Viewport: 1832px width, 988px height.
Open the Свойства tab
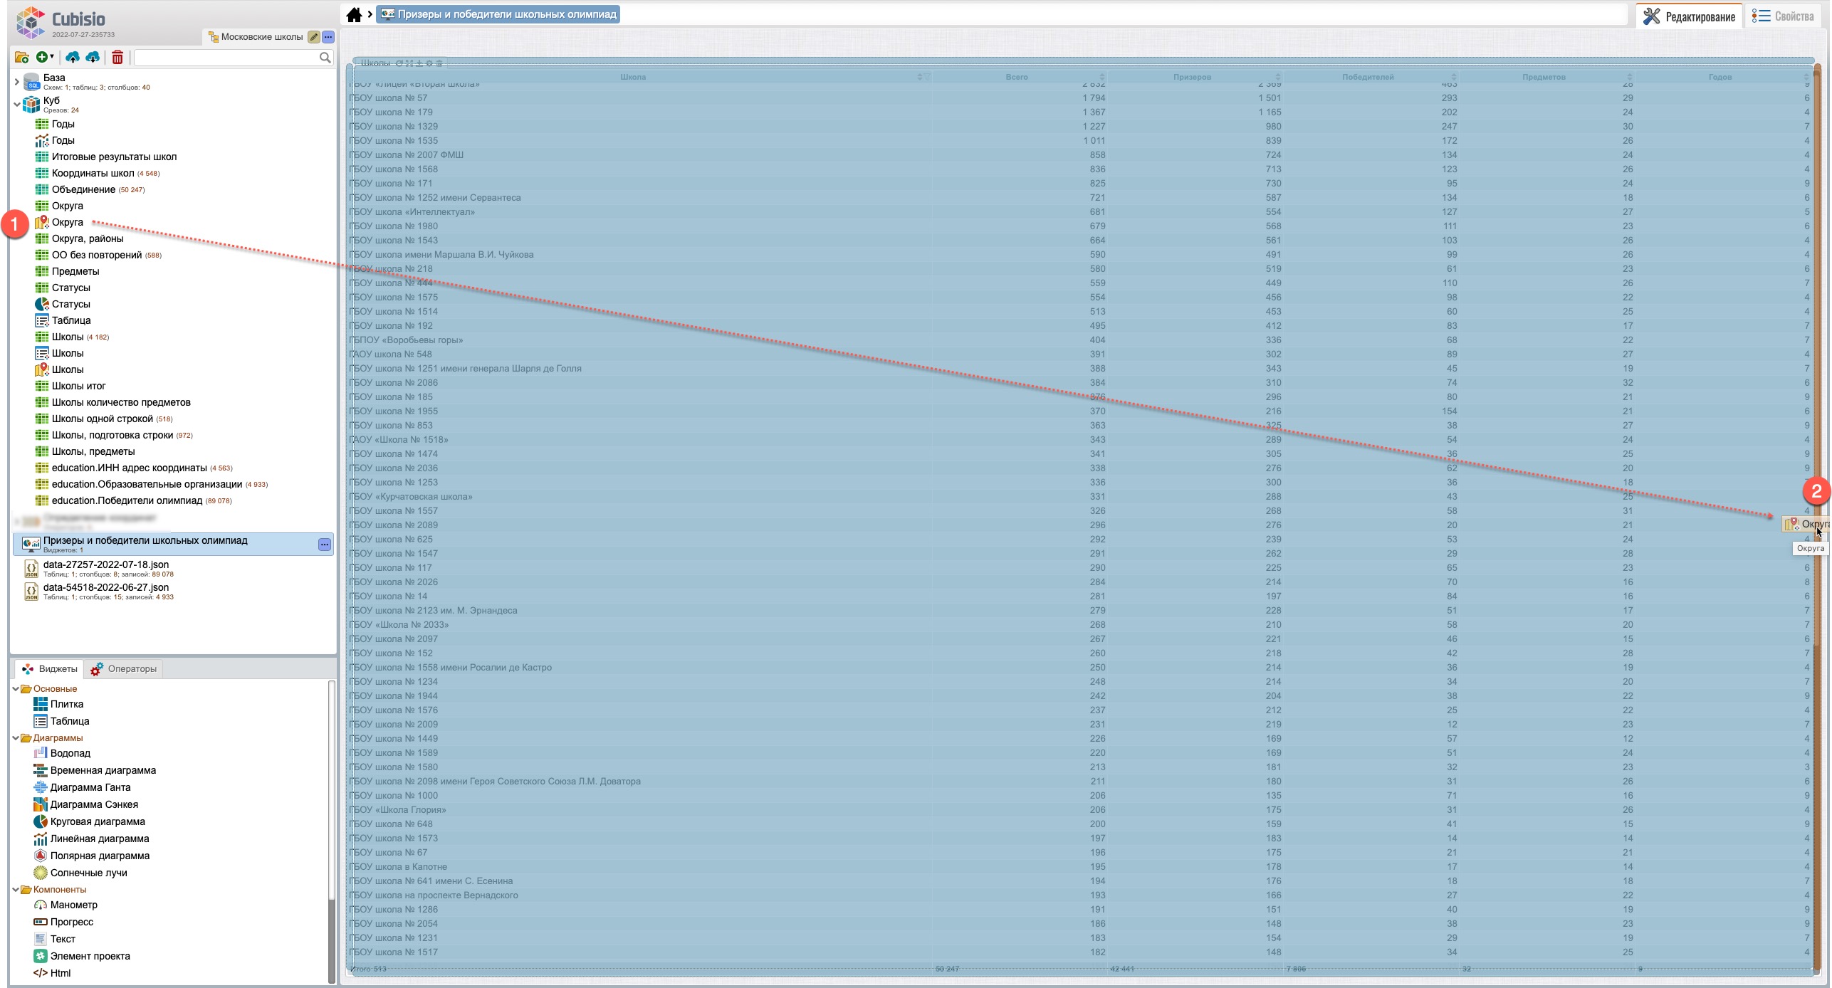(1784, 16)
